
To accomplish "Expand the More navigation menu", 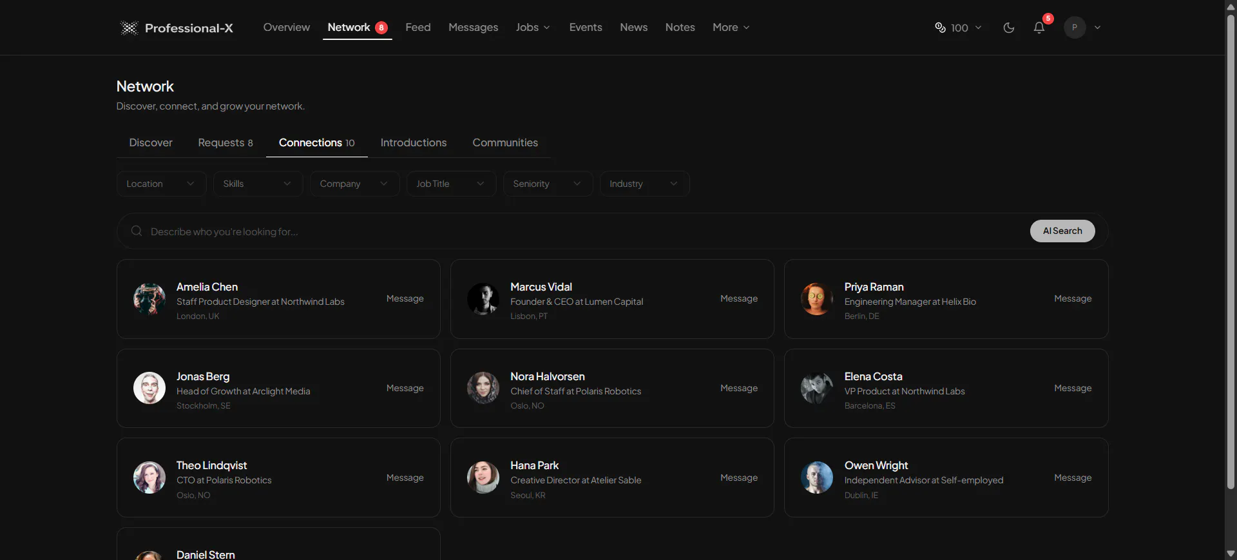I will (x=731, y=27).
